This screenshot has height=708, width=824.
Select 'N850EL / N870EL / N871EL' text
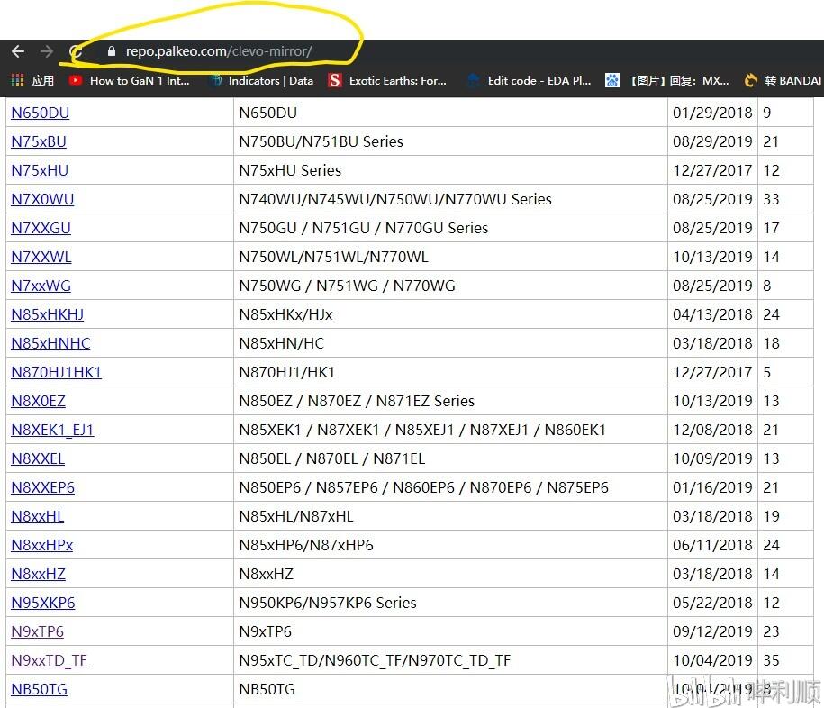(x=331, y=458)
